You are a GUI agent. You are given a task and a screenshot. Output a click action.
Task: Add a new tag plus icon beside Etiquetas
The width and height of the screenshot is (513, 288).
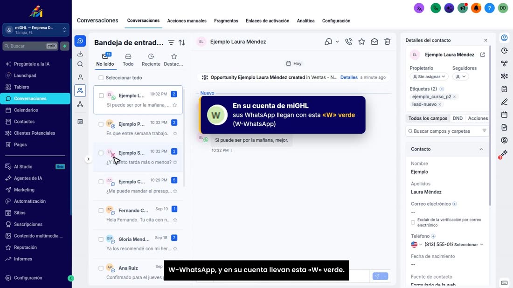point(442,89)
